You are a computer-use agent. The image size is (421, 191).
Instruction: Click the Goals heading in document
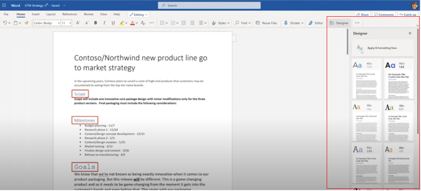click(x=84, y=167)
